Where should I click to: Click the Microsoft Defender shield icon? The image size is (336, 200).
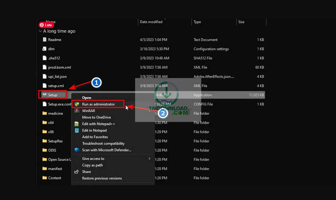pos(77,150)
